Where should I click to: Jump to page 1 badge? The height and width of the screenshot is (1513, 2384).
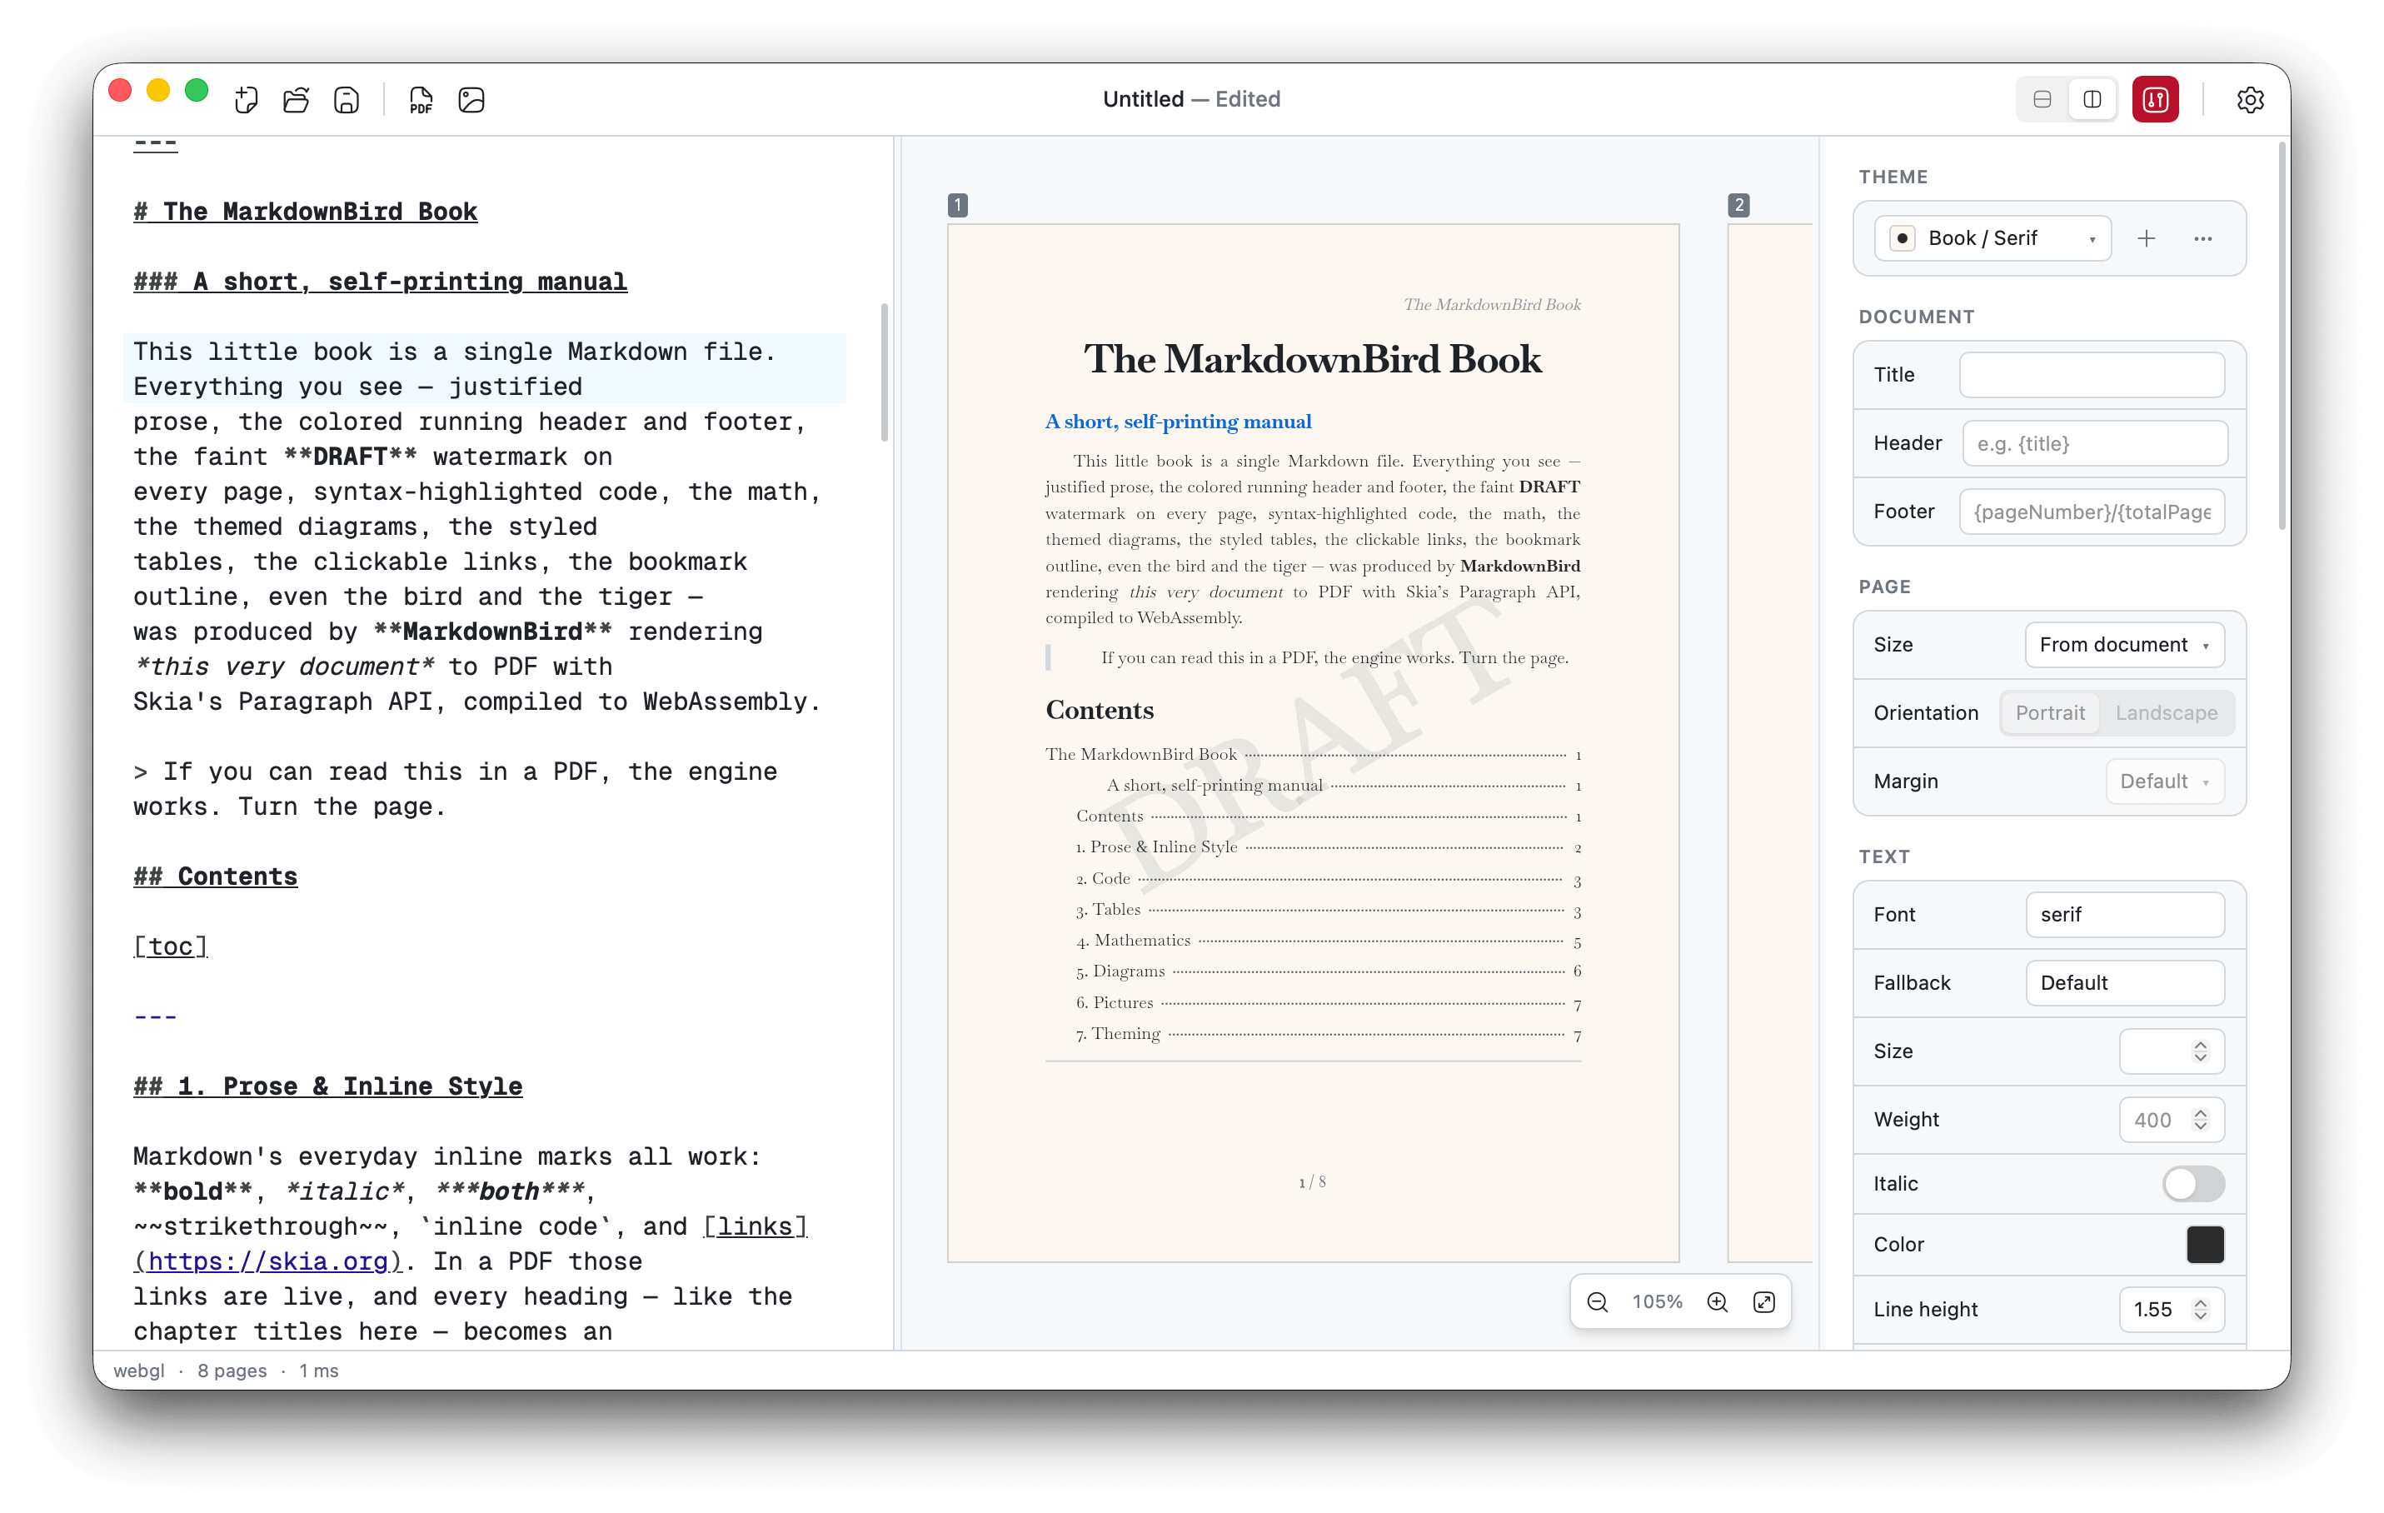coord(957,205)
